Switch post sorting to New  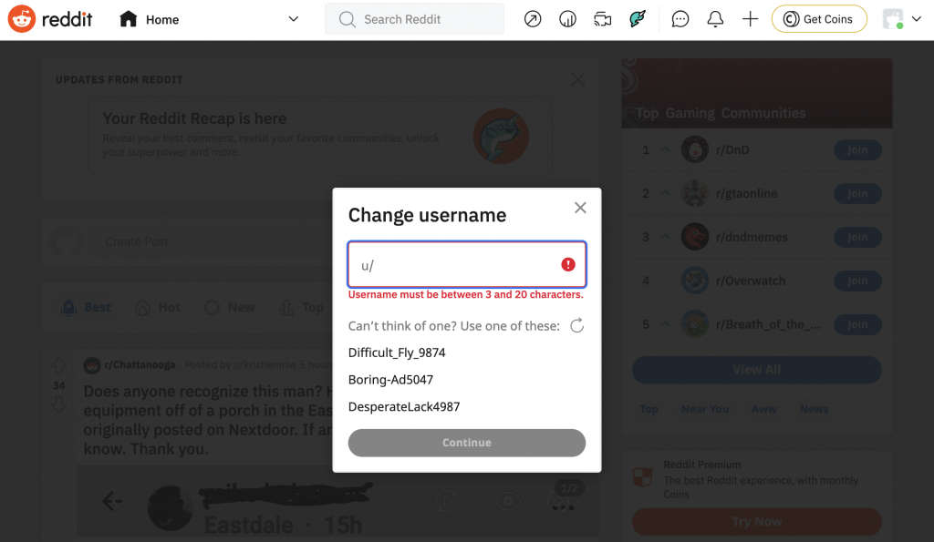(x=229, y=308)
